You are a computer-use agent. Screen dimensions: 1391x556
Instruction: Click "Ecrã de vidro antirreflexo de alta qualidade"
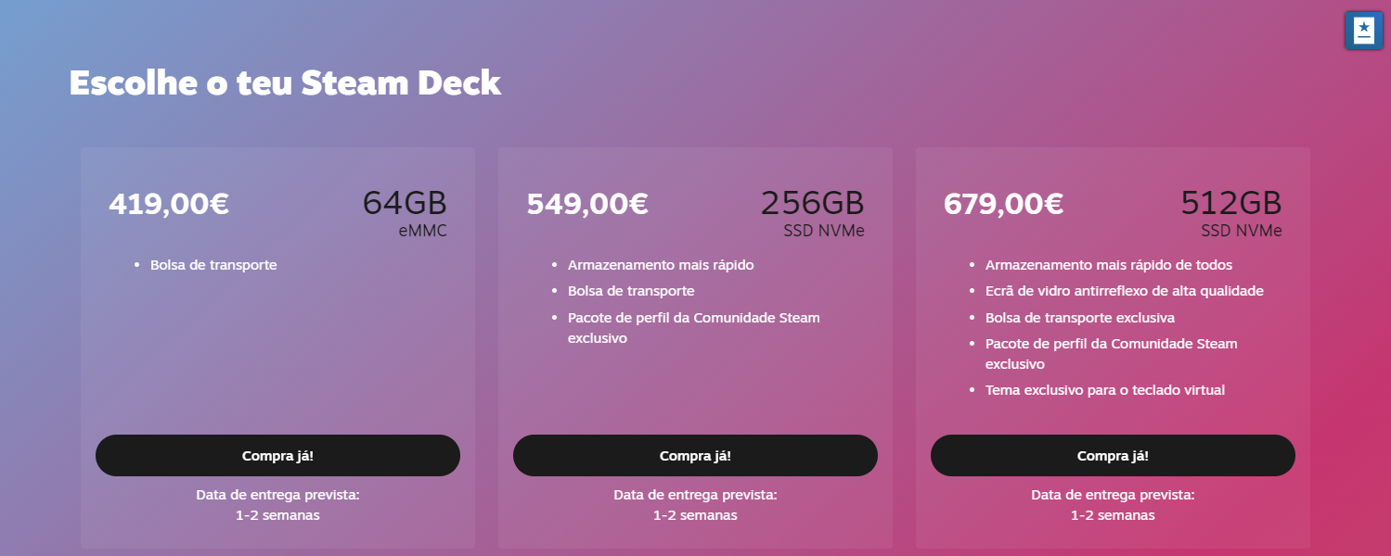[x=1125, y=291]
